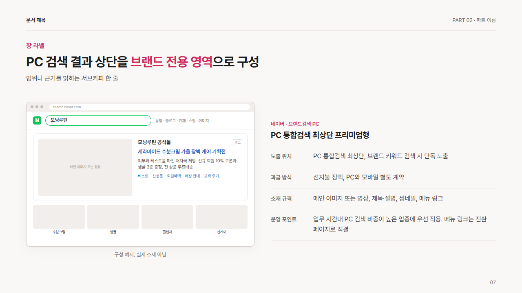Click the 광고 ad badge
This screenshot has height=293, width=522.
(x=237, y=142)
